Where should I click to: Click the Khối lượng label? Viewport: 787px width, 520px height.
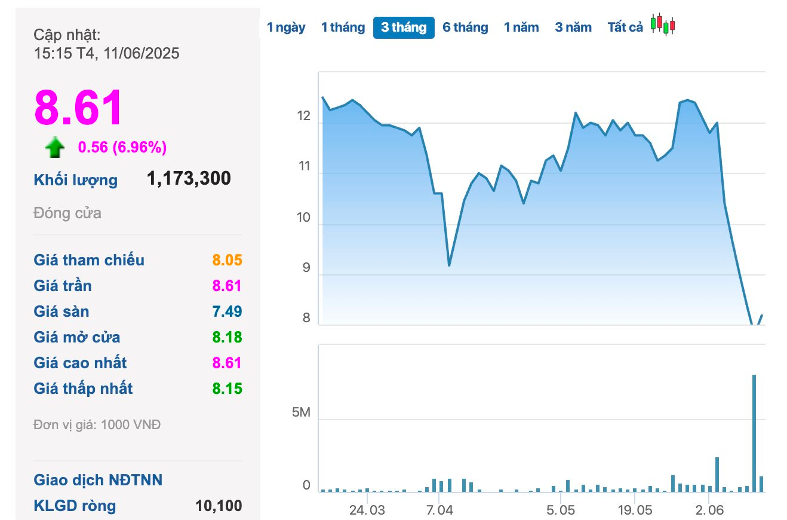point(76,181)
